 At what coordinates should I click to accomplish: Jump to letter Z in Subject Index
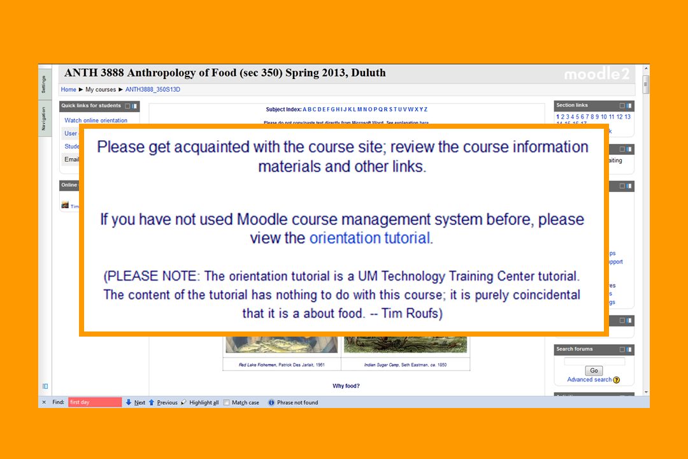426,110
